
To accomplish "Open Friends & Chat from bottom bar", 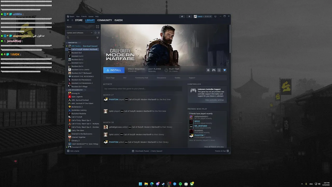I will pyautogui.click(x=222, y=151).
